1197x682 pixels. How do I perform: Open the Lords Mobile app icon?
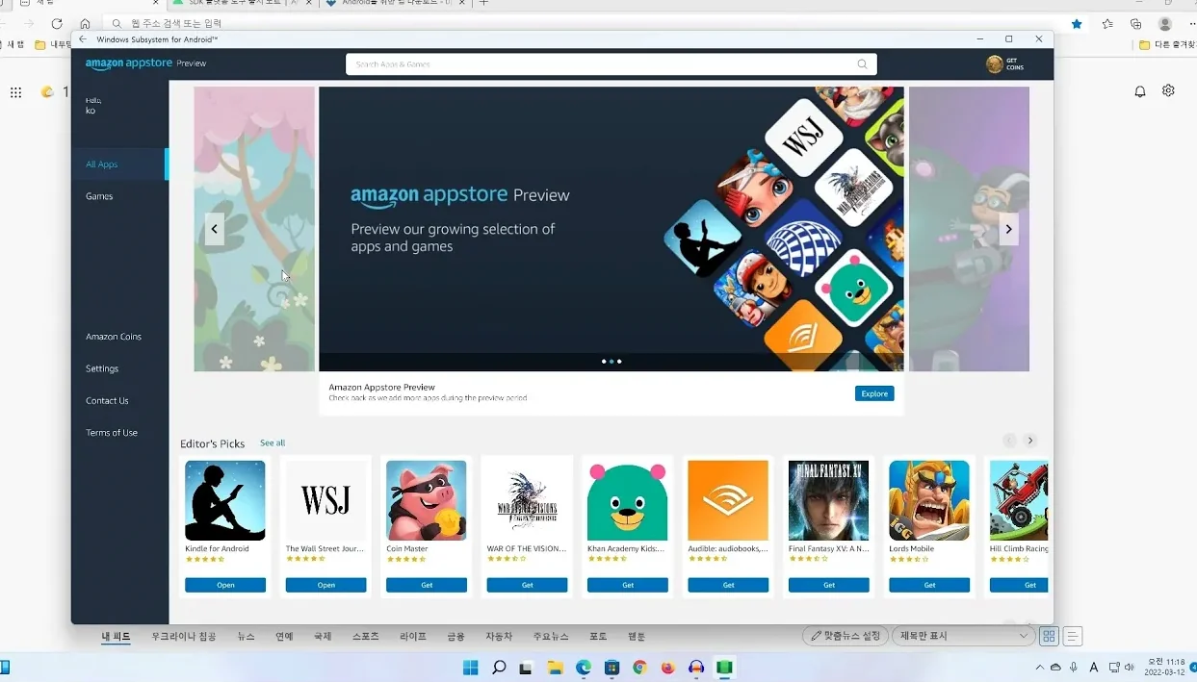(929, 500)
